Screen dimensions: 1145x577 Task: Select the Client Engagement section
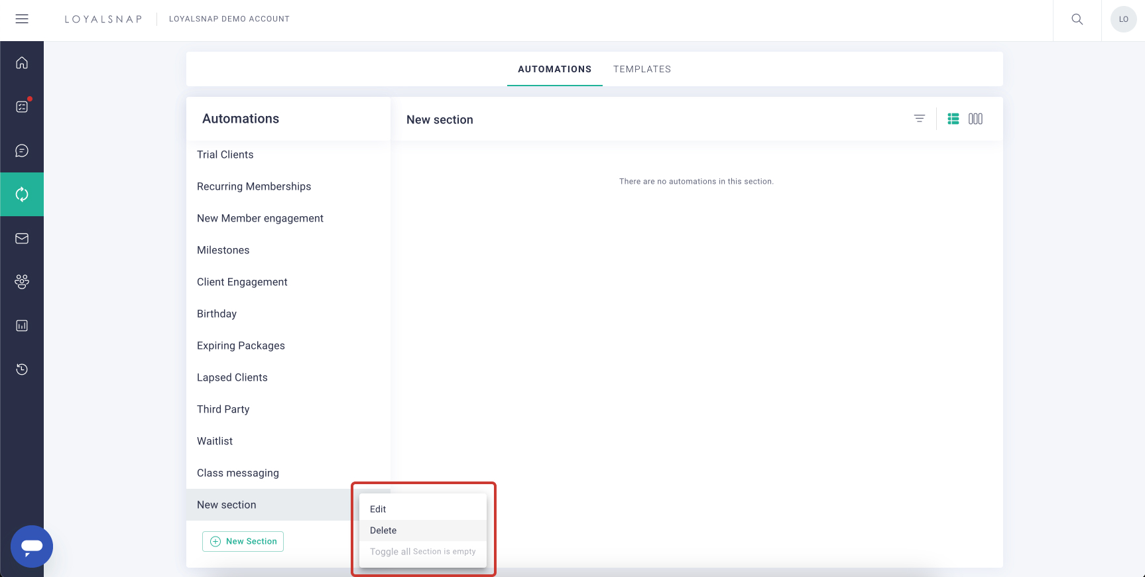pos(288,282)
